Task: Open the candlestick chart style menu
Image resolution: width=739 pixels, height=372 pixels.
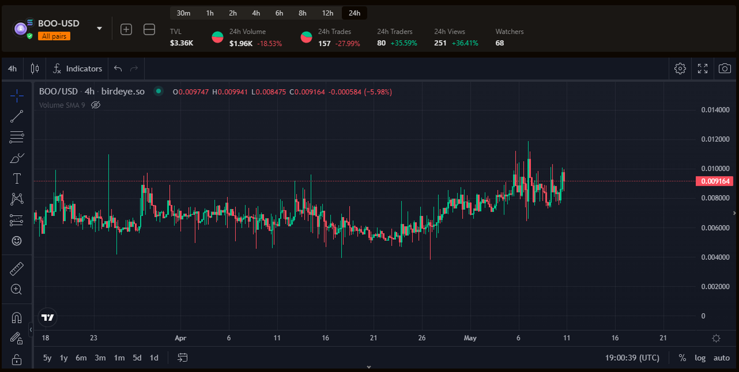Action: (x=34, y=69)
